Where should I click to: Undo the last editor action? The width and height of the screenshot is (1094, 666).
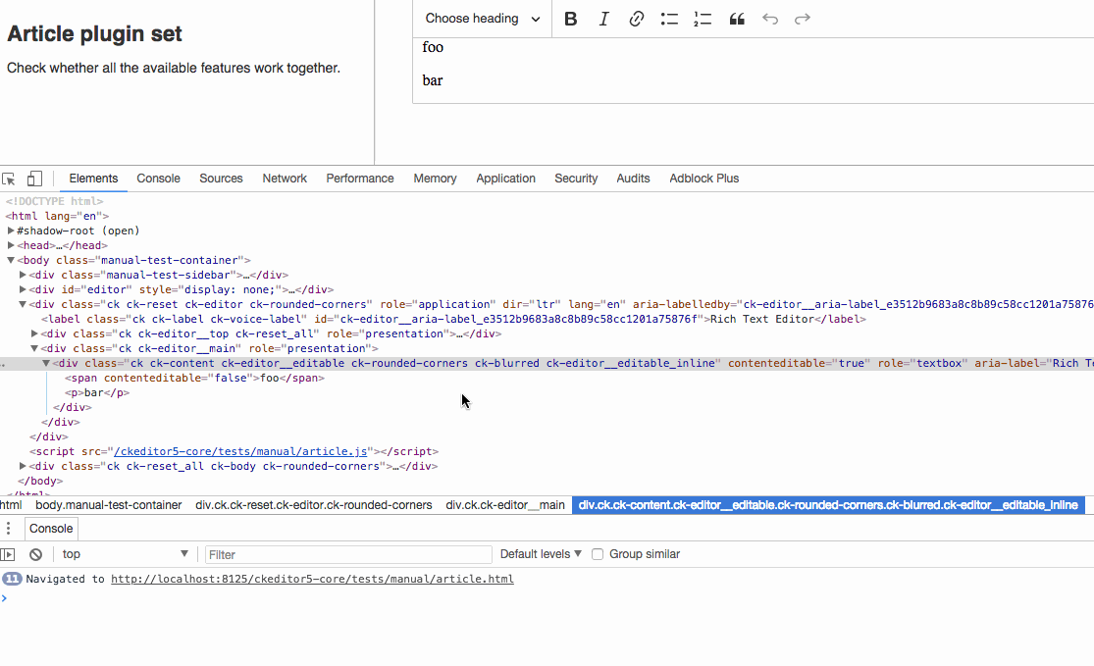(x=770, y=18)
